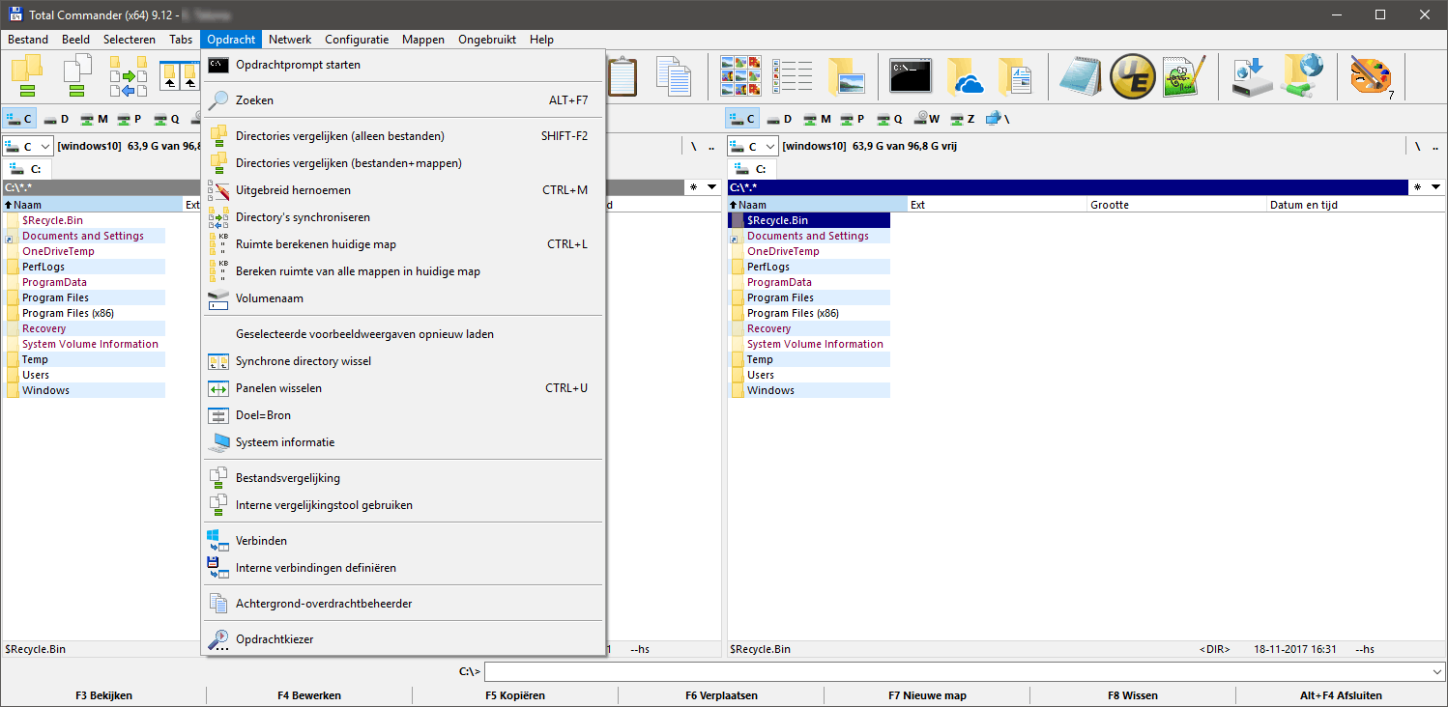
Task: Launch Notepad from the toolbar
Action: [x=1081, y=75]
